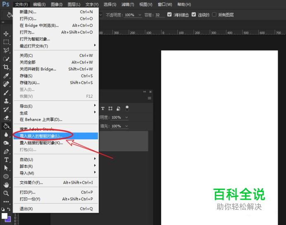286x225 pixels.
Task: Click the foreground color swatch
Action: pyautogui.click(x=5, y=216)
